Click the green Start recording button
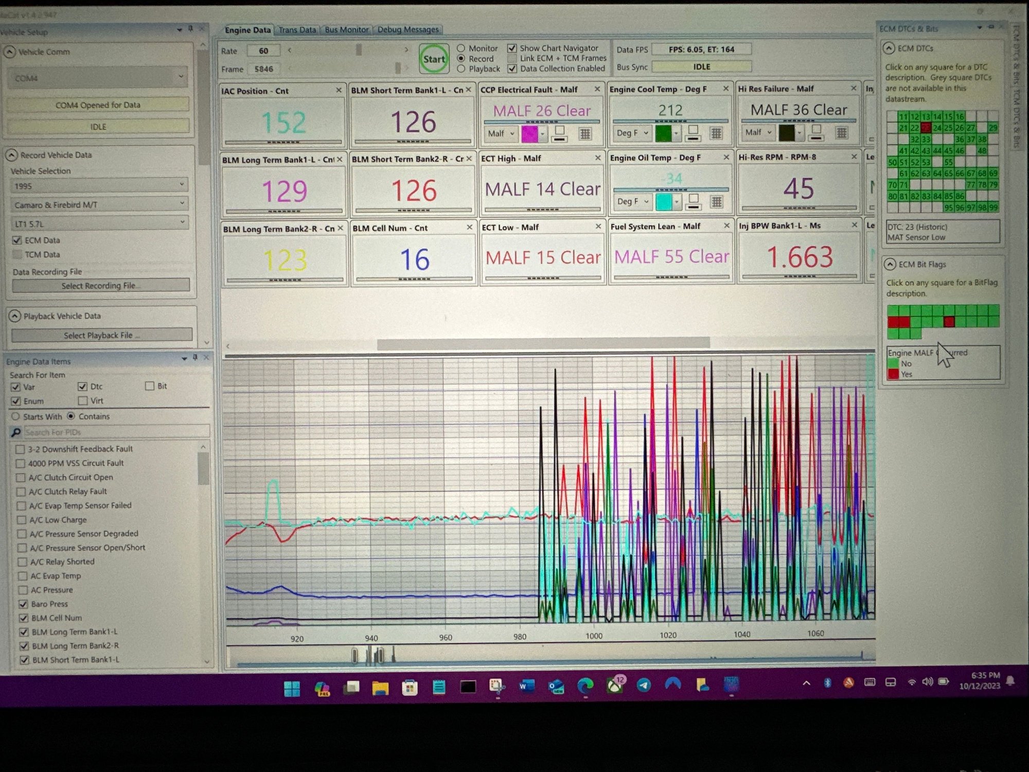This screenshot has height=772, width=1029. [x=433, y=59]
